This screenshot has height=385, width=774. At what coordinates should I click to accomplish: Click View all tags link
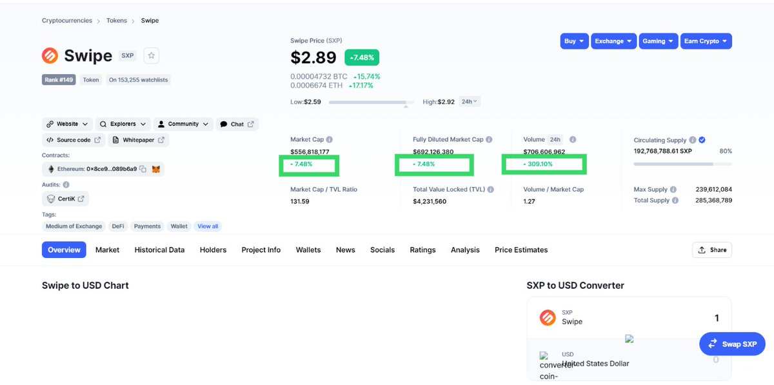pos(208,226)
